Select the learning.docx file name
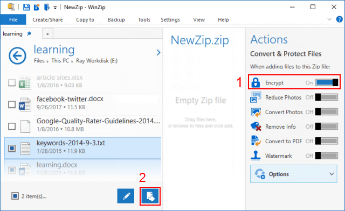345x211 pixels. pyautogui.click(x=57, y=165)
